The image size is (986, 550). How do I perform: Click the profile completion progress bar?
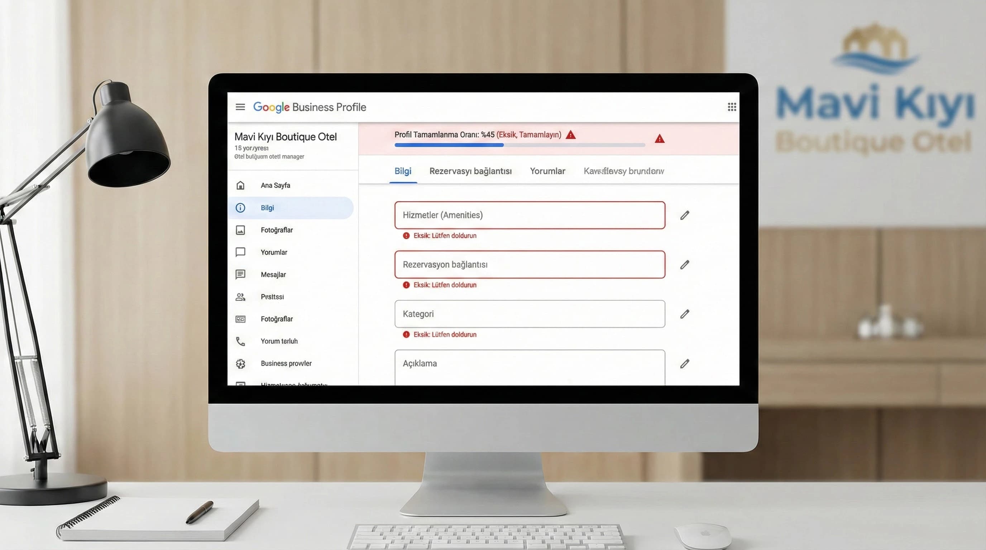[x=520, y=145]
